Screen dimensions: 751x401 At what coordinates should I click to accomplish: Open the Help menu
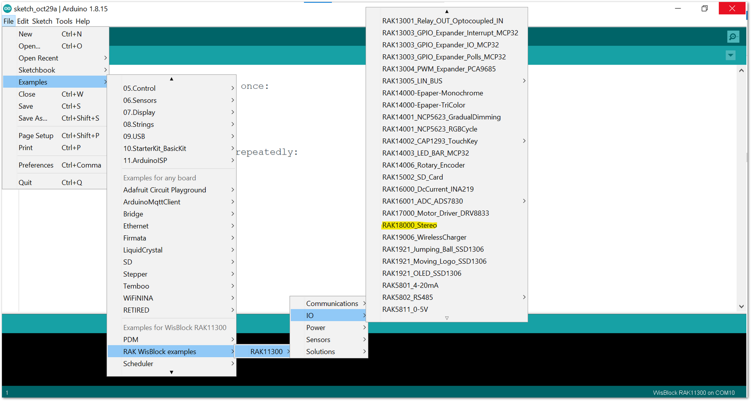83,21
